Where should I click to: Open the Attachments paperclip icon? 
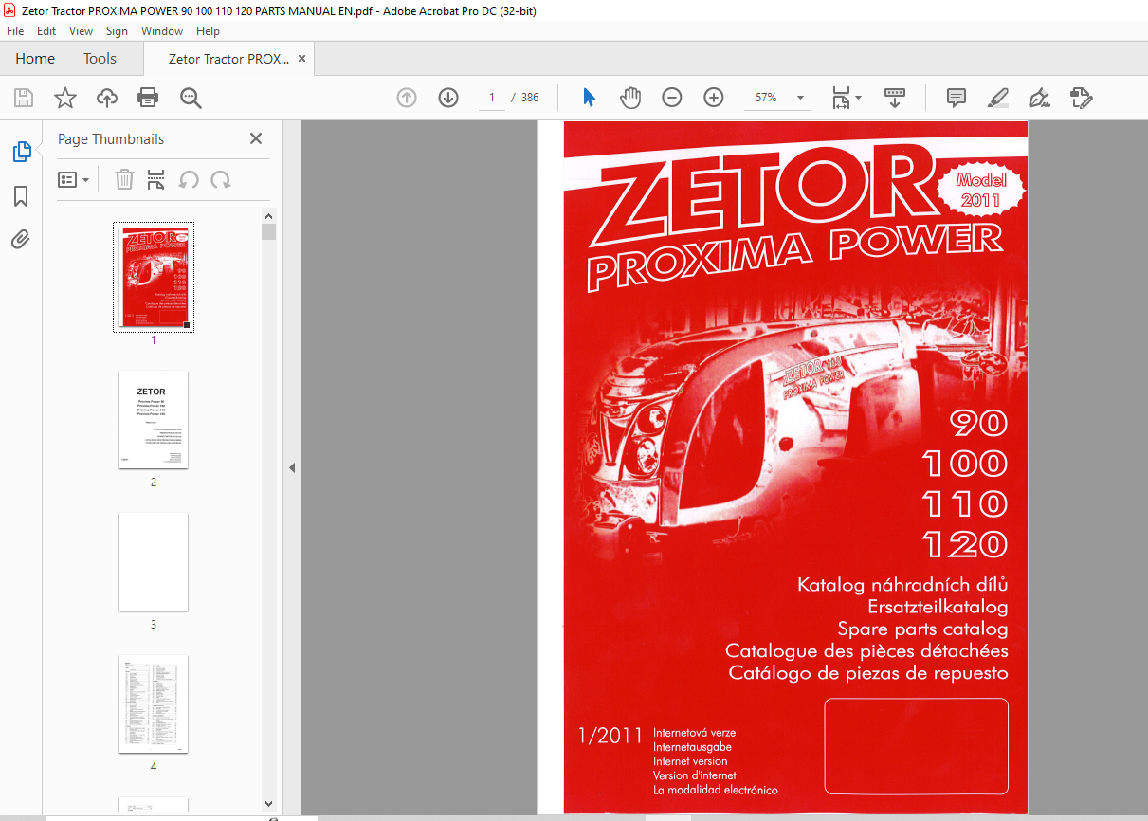point(21,240)
